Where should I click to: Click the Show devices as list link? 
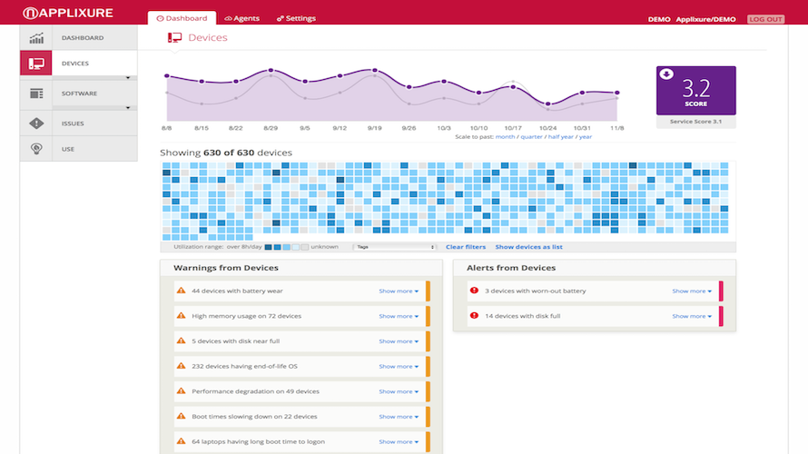pyautogui.click(x=528, y=247)
